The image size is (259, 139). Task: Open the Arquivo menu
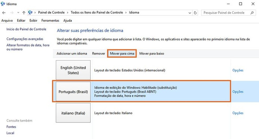(7, 20)
